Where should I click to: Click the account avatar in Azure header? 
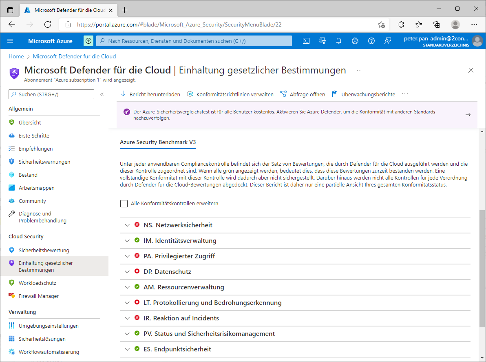point(477,41)
